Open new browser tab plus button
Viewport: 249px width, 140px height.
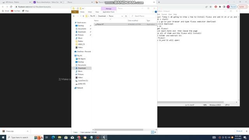click(x=159, y=2)
